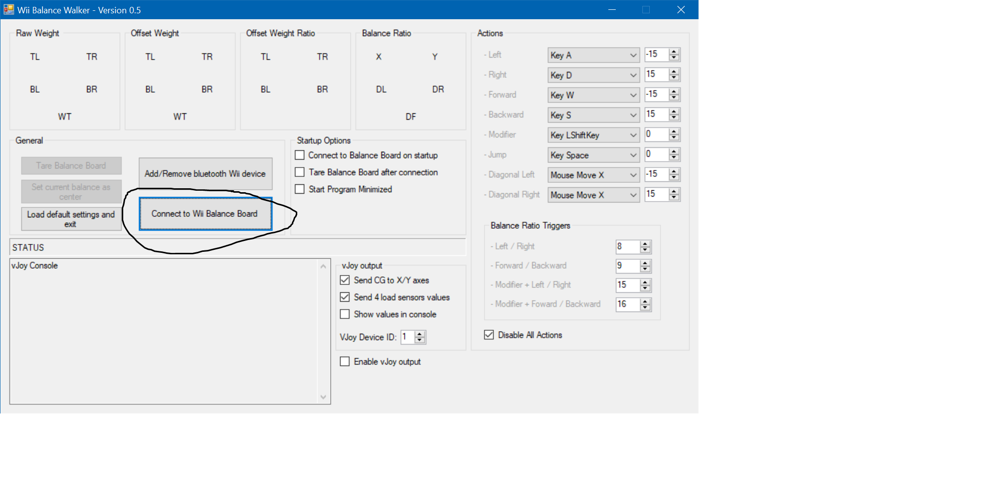Increase the Jump action value stepper
The image size is (986, 481).
point(674,152)
